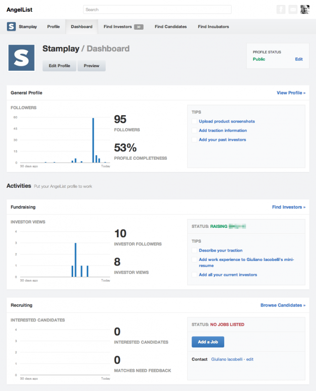Open the Facebook icon in header
The width and height of the screenshot is (316, 391).
[x=281, y=9]
